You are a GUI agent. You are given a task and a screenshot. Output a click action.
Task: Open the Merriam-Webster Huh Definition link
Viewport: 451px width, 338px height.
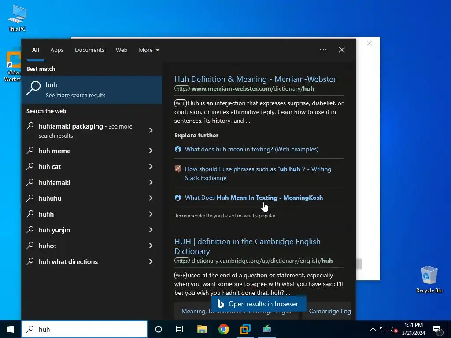click(x=255, y=79)
